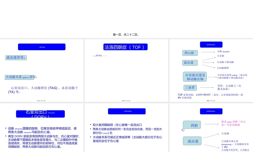Viewport: 253px width, 152px height.
Task: Click the 三血管 diagram box
Action: pyautogui.click(x=190, y=88)
